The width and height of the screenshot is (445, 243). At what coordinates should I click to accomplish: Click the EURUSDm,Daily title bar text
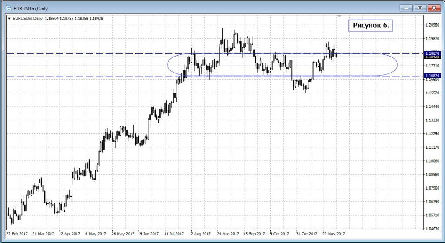(27, 7)
